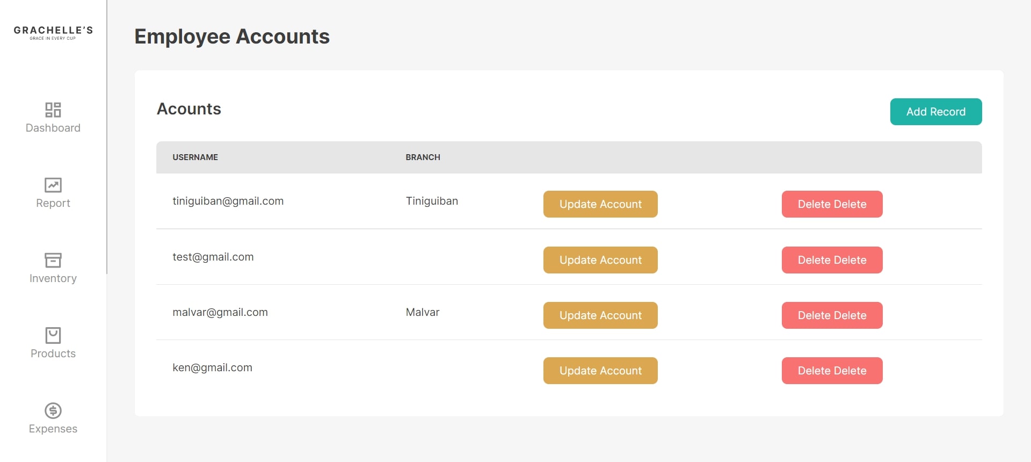Delete the tiniguiban@gmail.com account
1031x462 pixels.
point(832,204)
